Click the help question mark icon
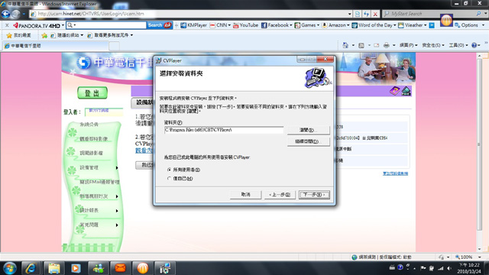 point(474,46)
